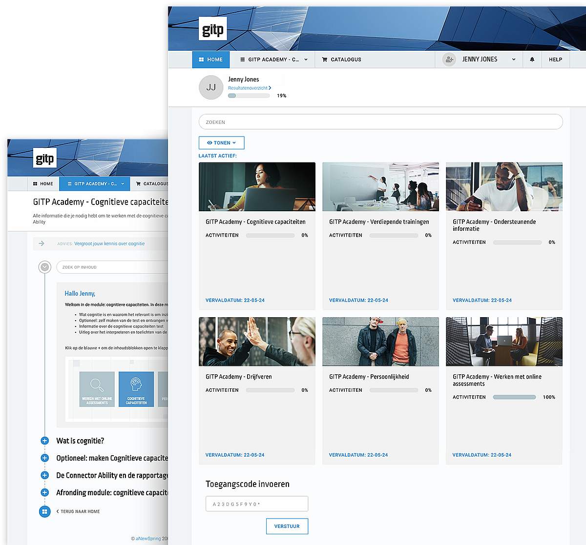This screenshot has height=545, width=586.
Task: Collapse the timeline circle chevron toggle
Action: point(45,267)
